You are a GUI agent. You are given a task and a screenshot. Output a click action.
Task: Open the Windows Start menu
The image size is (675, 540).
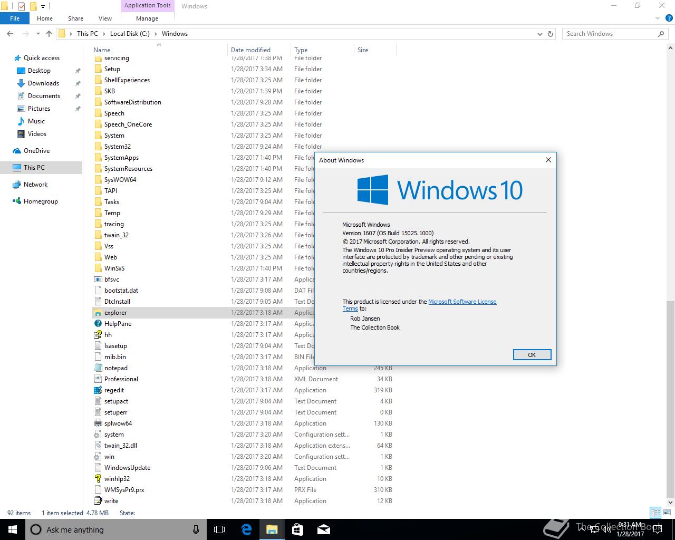click(x=13, y=529)
